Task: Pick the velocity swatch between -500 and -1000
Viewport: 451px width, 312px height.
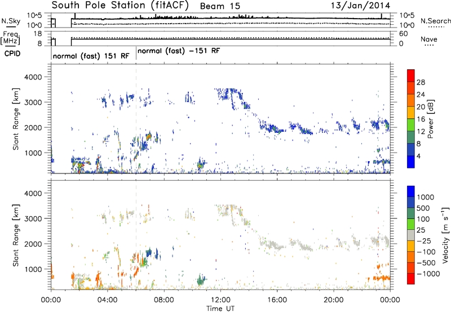Action: pos(411,268)
